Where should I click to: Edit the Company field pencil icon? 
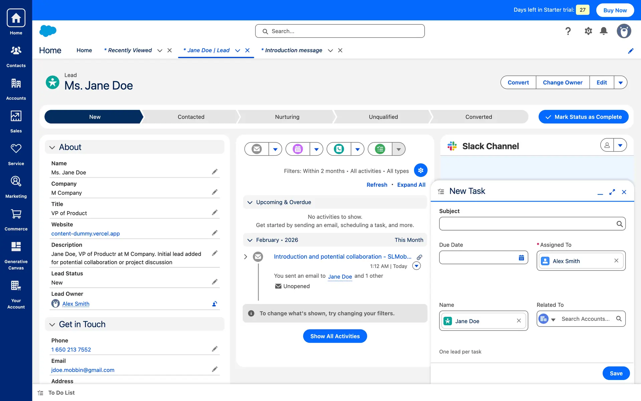215,192
